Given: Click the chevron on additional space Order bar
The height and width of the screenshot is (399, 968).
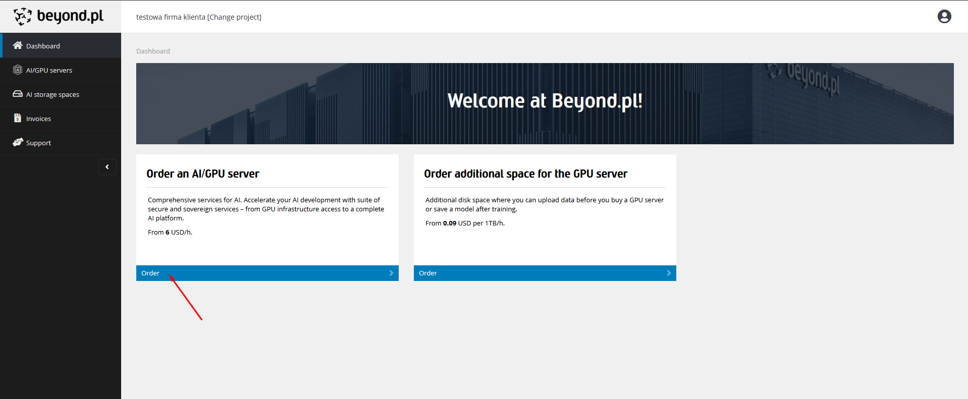Looking at the screenshot, I should tap(669, 273).
